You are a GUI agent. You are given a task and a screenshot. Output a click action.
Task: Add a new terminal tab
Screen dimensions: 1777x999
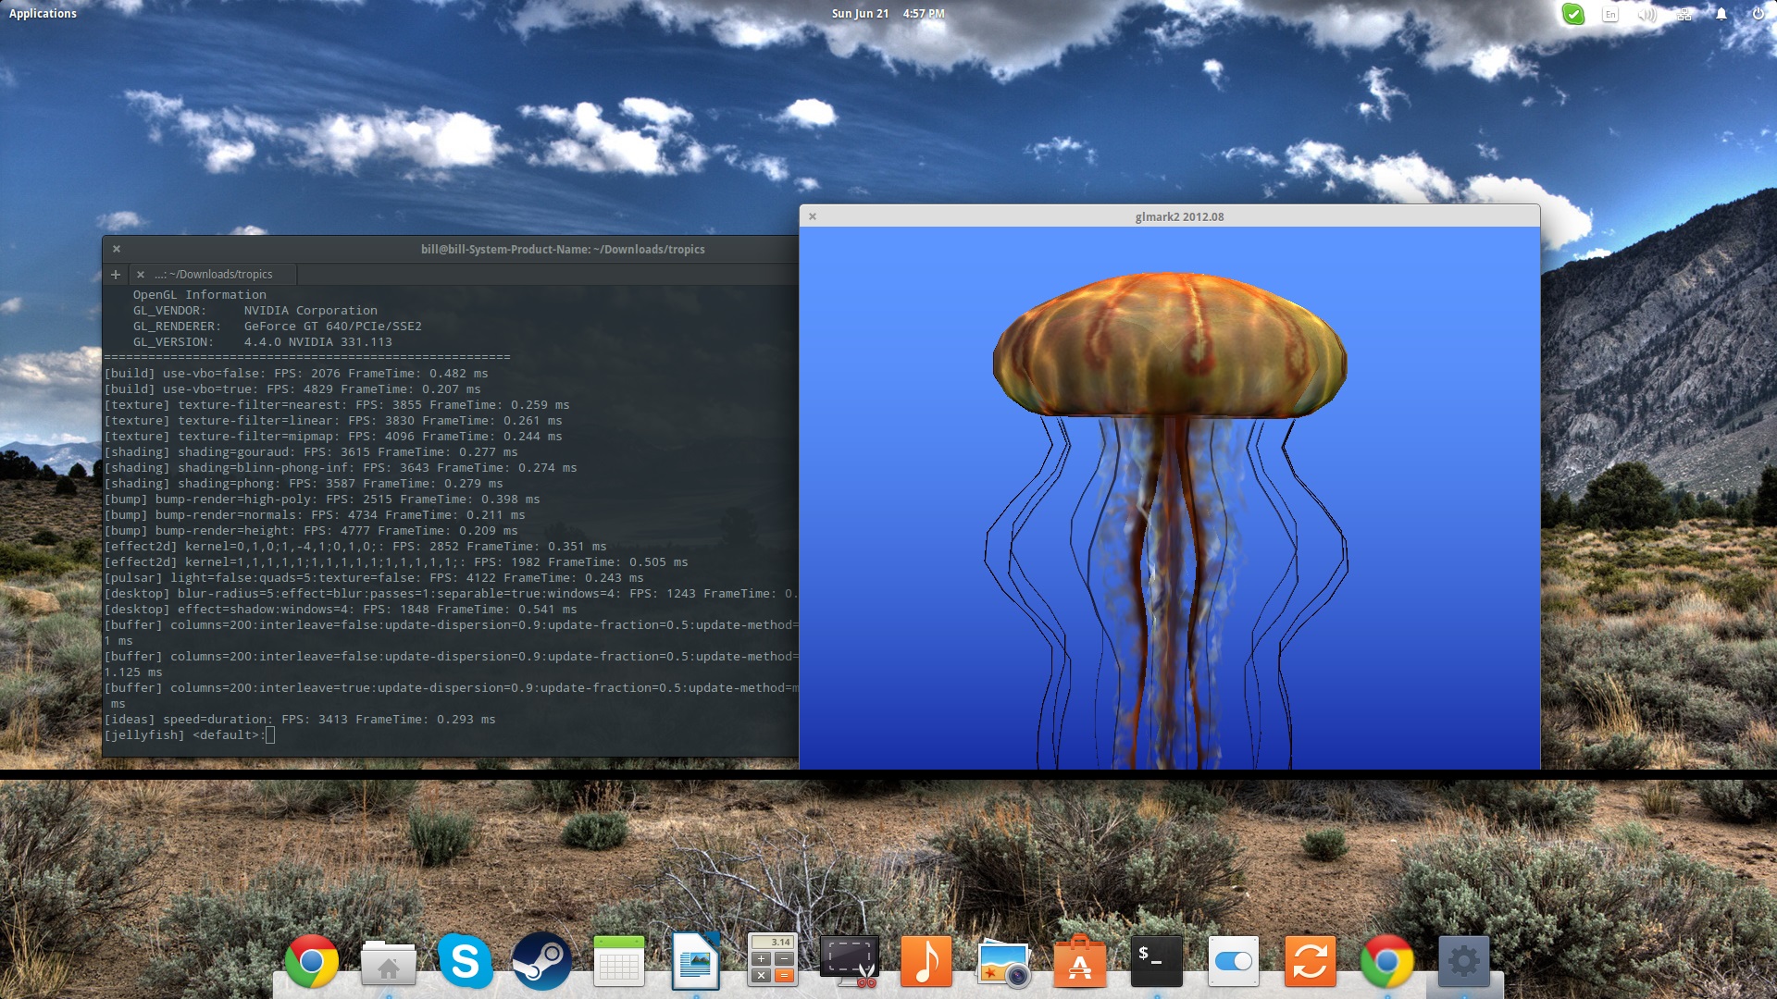click(116, 274)
